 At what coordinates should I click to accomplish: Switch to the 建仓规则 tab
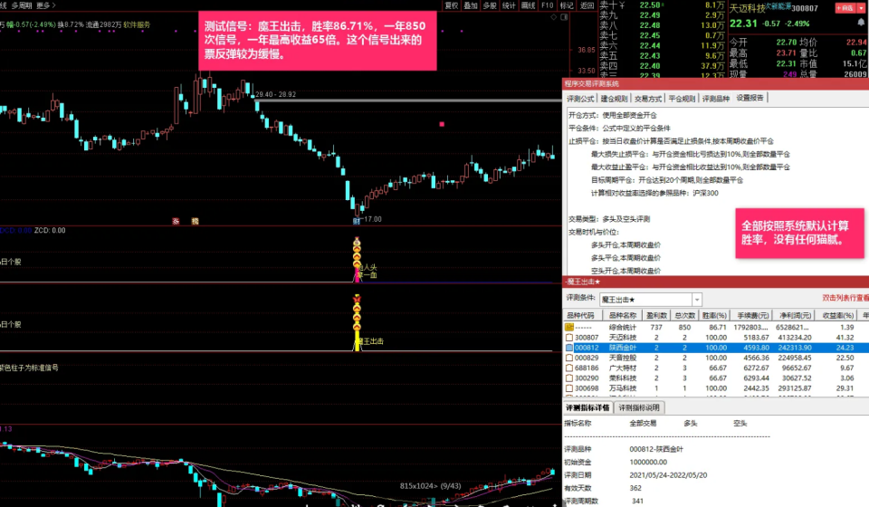click(614, 98)
